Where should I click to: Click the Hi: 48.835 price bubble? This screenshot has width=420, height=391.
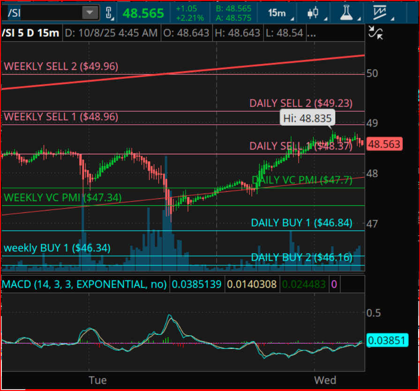tap(308, 118)
